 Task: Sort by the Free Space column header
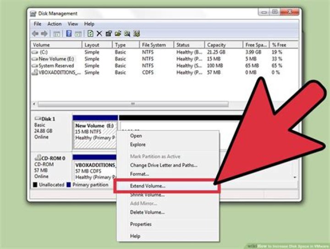coord(256,45)
